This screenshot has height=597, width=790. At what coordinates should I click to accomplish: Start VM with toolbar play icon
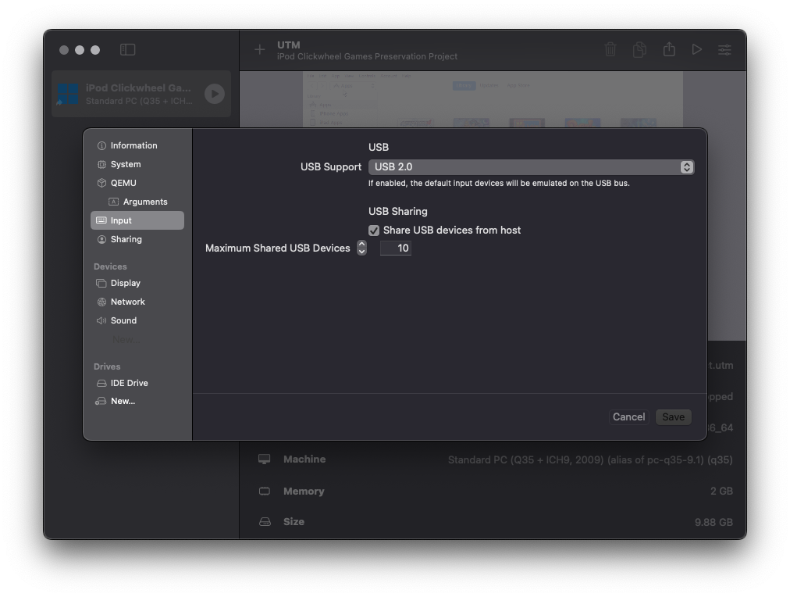697,49
